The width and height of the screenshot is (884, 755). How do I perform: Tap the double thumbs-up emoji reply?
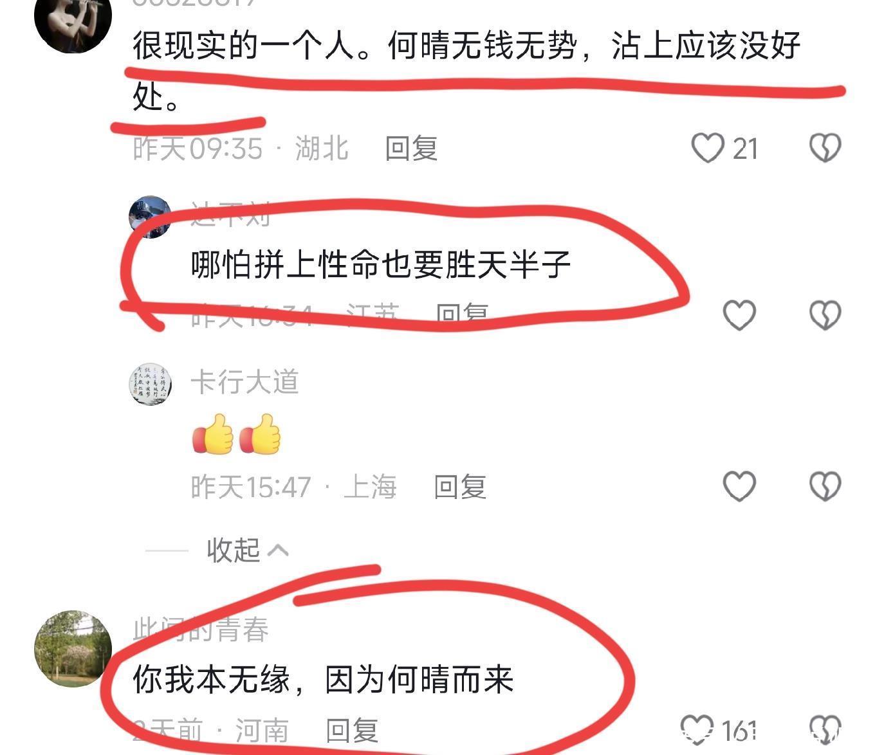237,435
